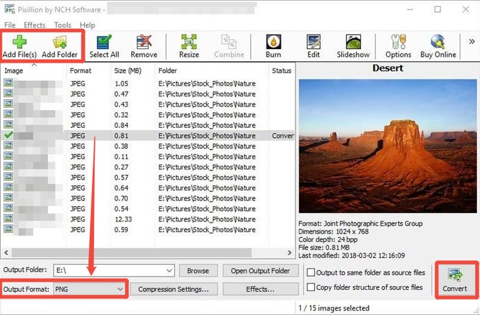Click the image icon of the 0.32 MB row

coord(8,114)
